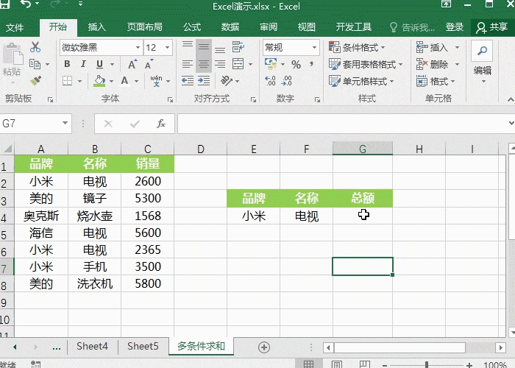Apply percent style
515x368 pixels.
tap(296, 65)
